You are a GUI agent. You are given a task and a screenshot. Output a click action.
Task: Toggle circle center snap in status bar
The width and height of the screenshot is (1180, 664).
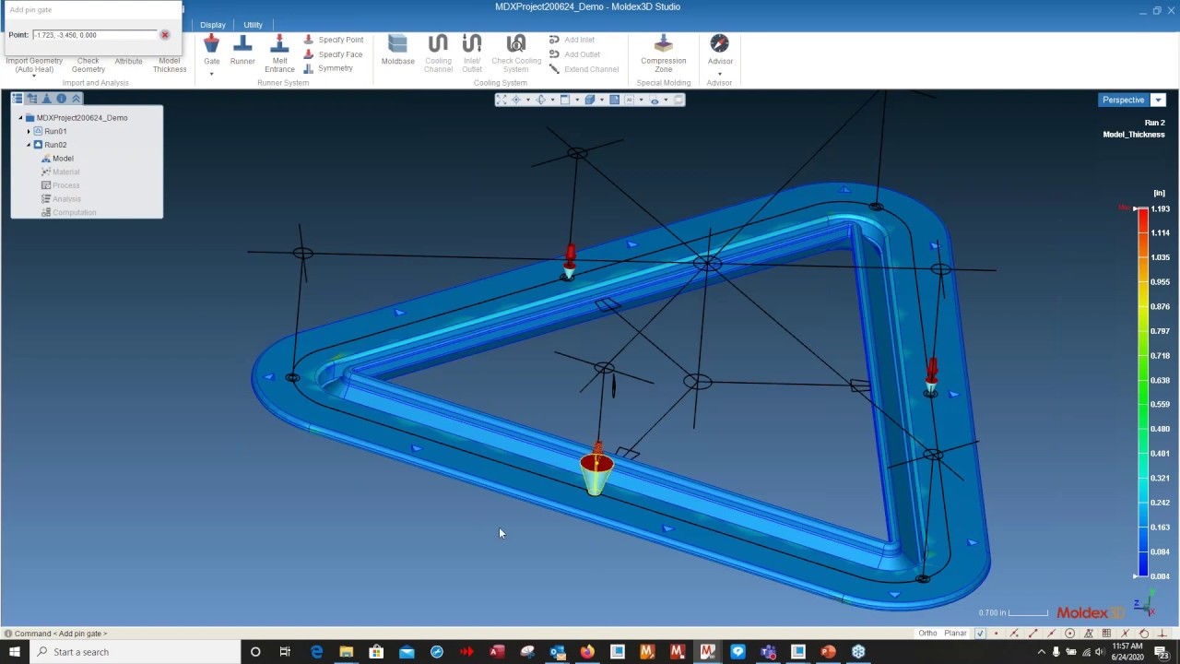pos(1069,634)
